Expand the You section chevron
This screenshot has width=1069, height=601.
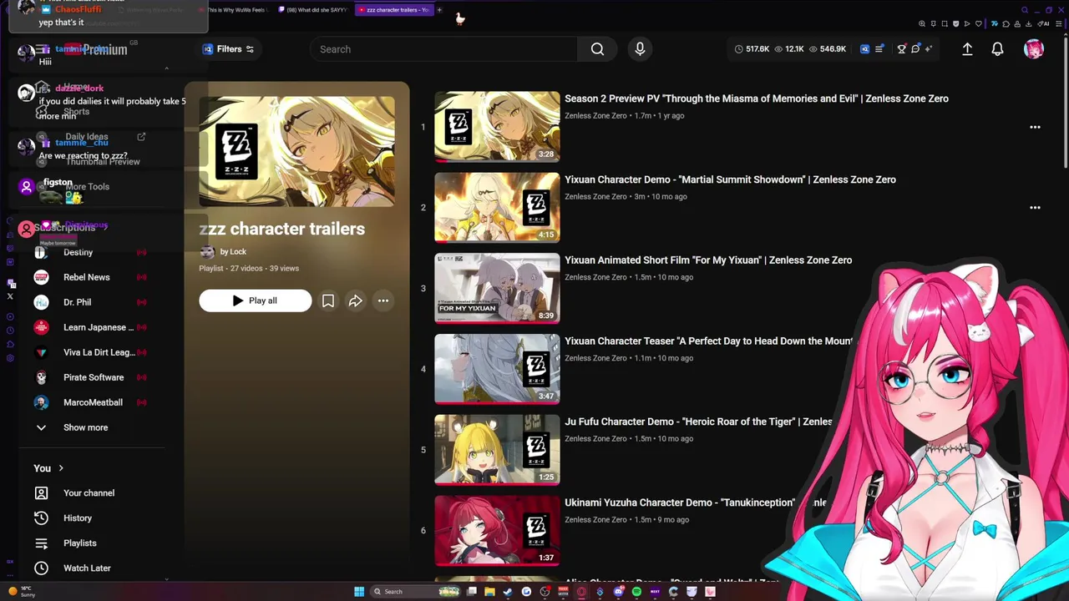click(x=61, y=468)
